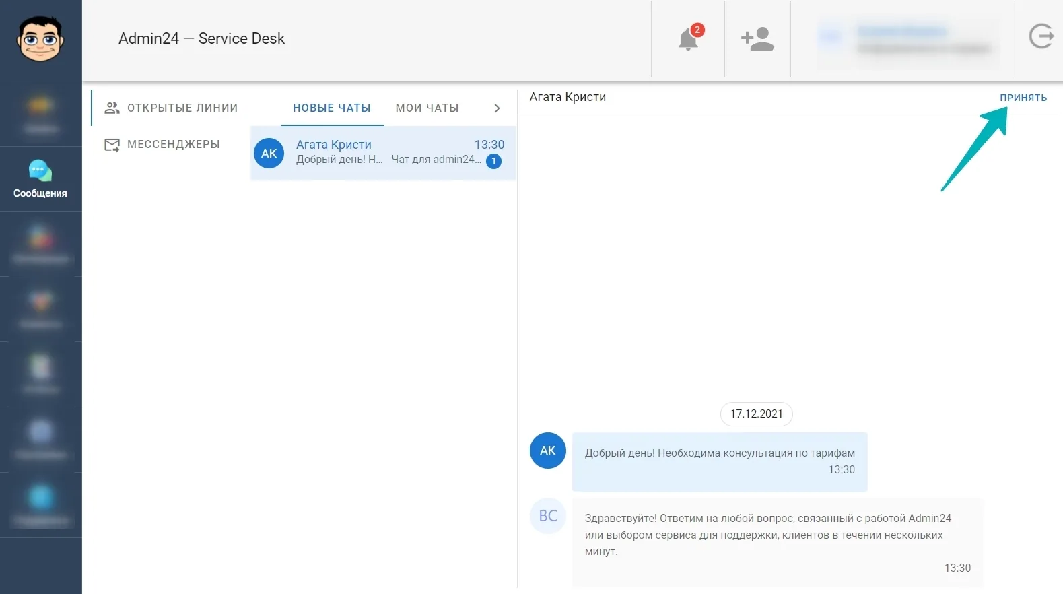The width and height of the screenshot is (1063, 594).
Task: Click the BC avatar beside auto-reply
Action: tap(548, 516)
